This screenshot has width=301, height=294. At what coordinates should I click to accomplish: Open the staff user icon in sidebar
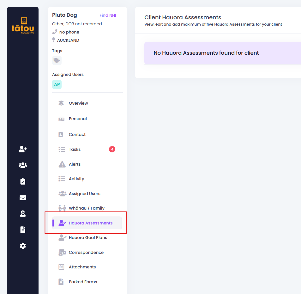click(23, 213)
